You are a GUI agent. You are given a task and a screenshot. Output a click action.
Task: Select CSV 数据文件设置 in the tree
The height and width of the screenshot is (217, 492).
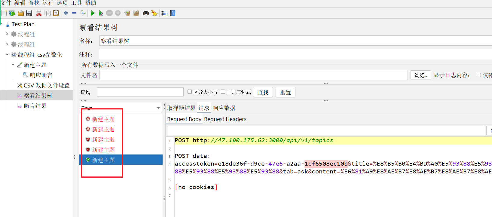pos(46,85)
